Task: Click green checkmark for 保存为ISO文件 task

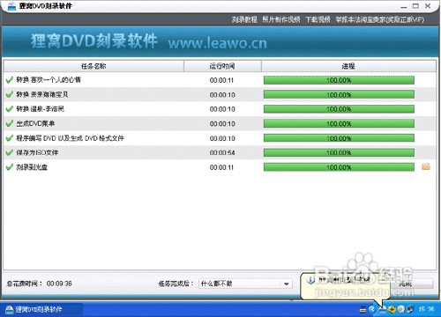Action: (10, 152)
